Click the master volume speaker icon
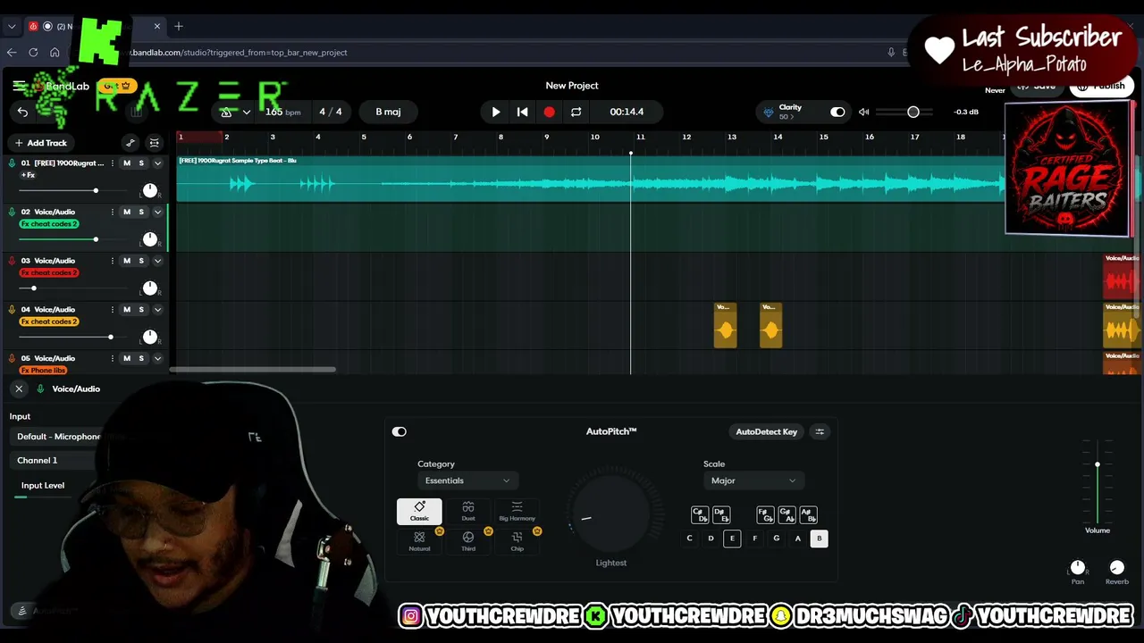This screenshot has height=643, width=1144. coord(863,112)
